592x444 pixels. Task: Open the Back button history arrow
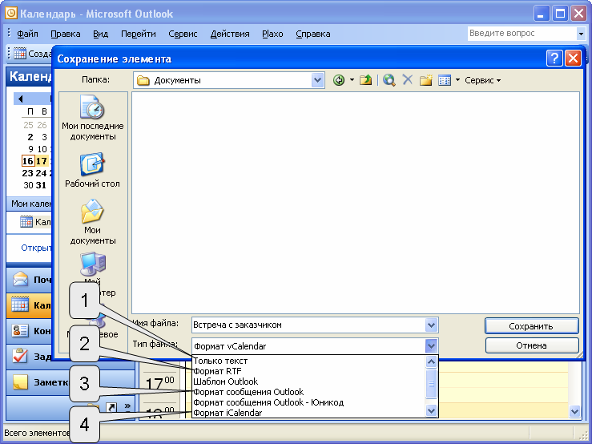[x=352, y=80]
